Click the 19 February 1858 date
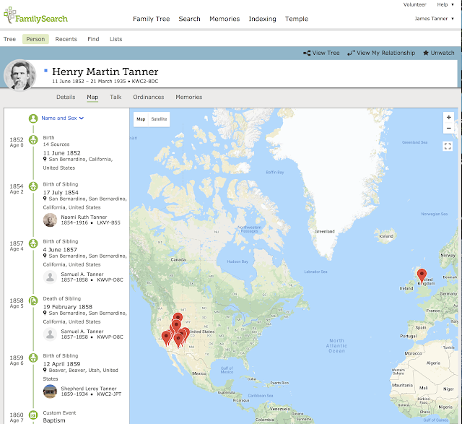The height and width of the screenshot is (424, 462). 68,307
